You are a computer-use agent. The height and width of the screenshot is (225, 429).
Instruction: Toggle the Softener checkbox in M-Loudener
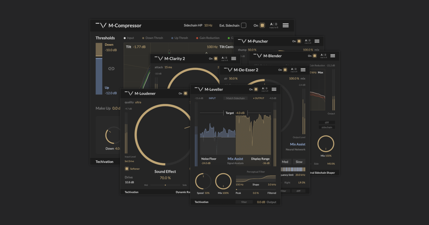[127, 169]
